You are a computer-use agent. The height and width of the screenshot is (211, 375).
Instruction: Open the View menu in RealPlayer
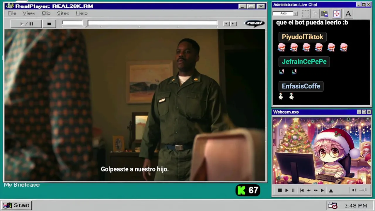pos(29,13)
